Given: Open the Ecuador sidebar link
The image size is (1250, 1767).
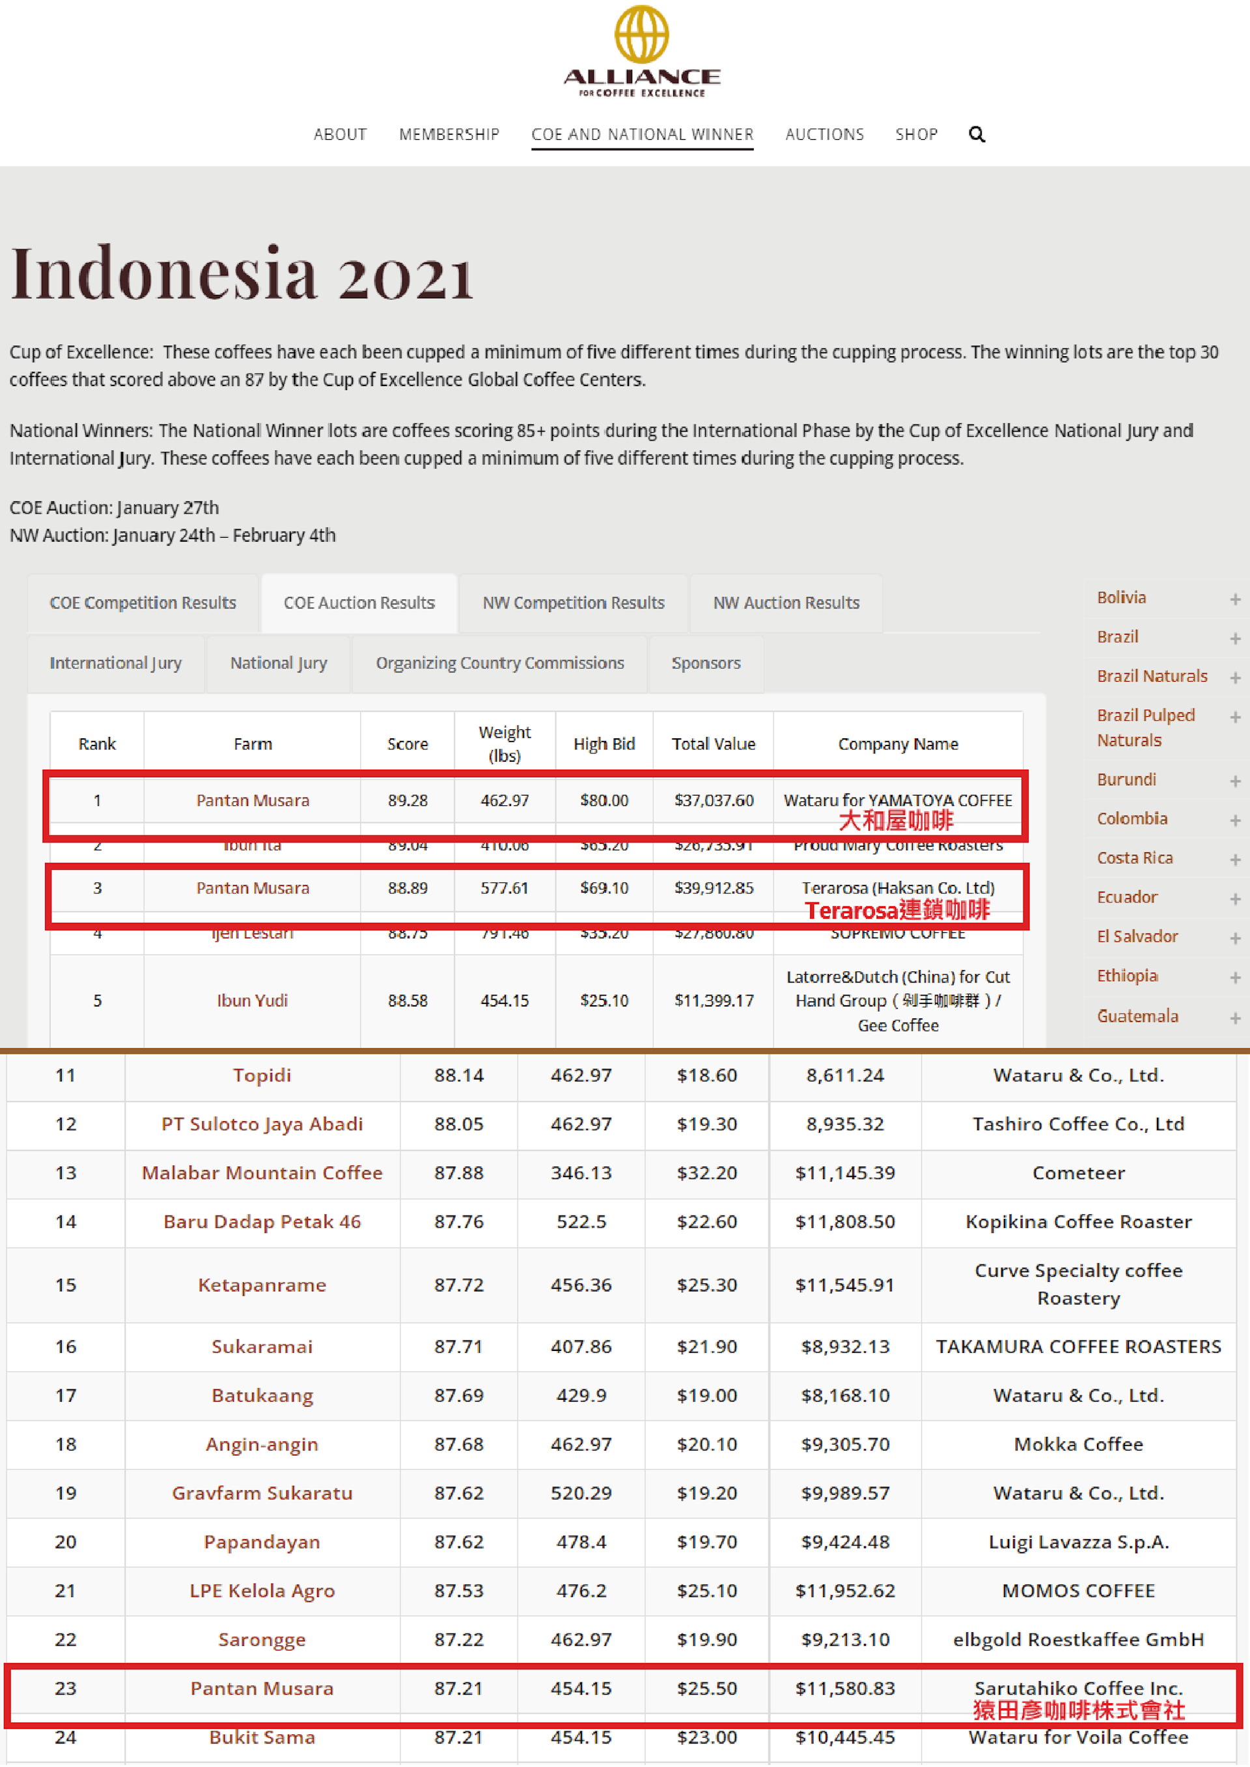Looking at the screenshot, I should [1127, 897].
